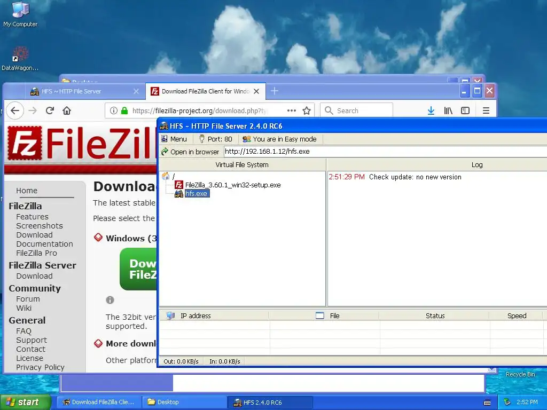The image size is (547, 410).
Task: Click the FileZilla logo on webpage
Action: 82,144
